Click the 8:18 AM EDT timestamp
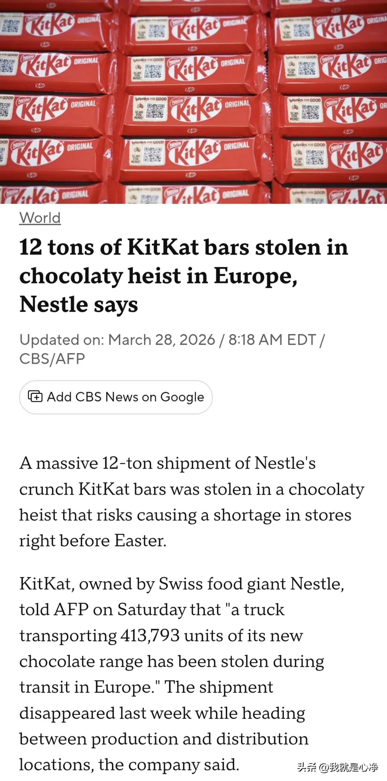This screenshot has height=781, width=387. click(272, 340)
